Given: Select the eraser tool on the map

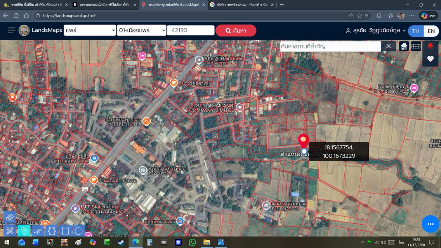Looking at the screenshot, I should click(x=10, y=218).
